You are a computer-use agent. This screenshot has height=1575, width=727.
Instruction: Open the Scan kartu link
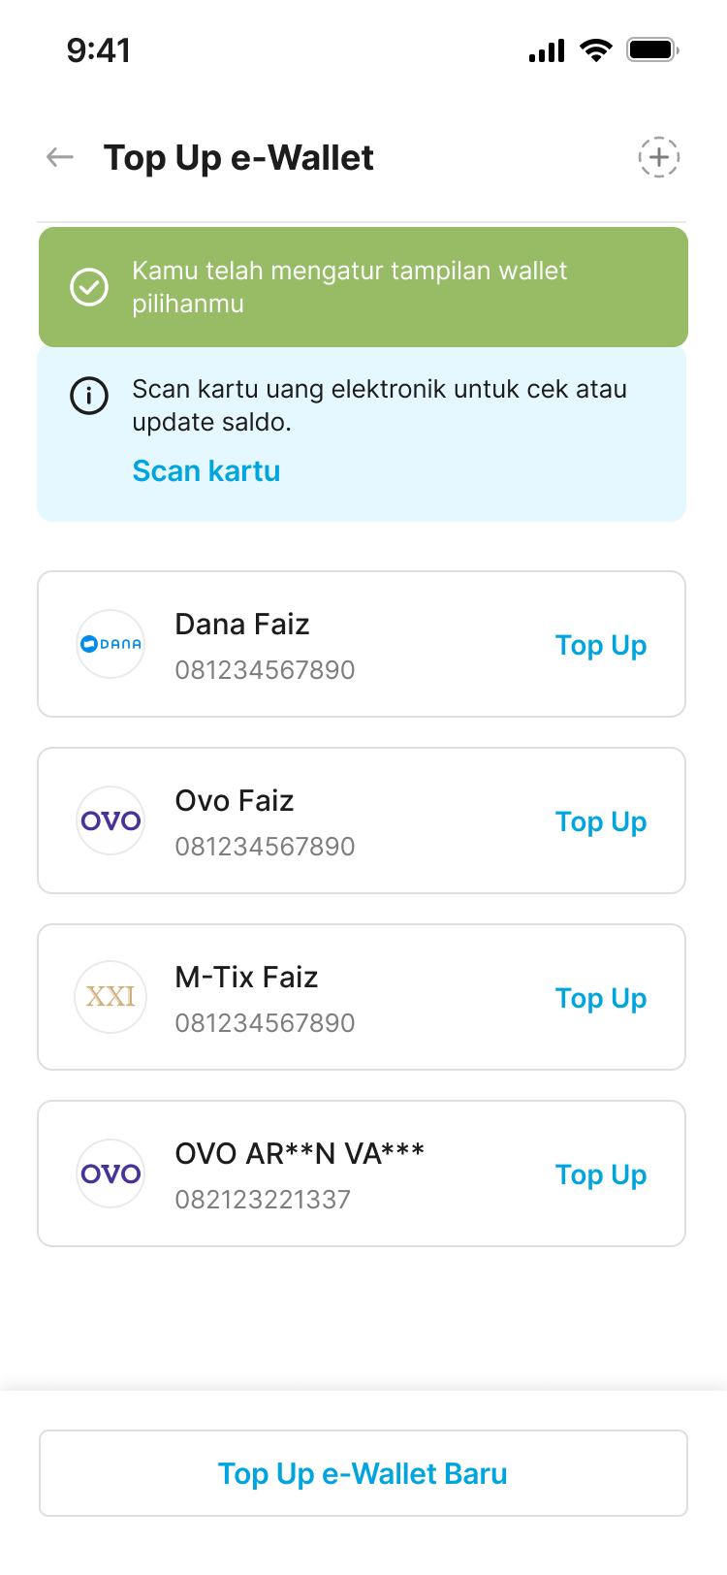tap(206, 471)
